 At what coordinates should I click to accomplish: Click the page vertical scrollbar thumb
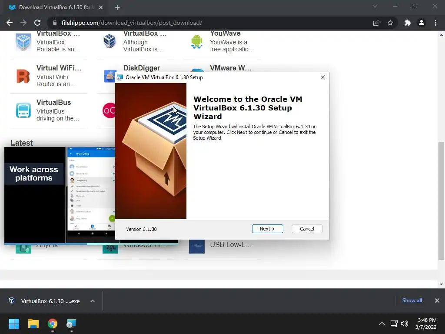[x=441, y=201]
